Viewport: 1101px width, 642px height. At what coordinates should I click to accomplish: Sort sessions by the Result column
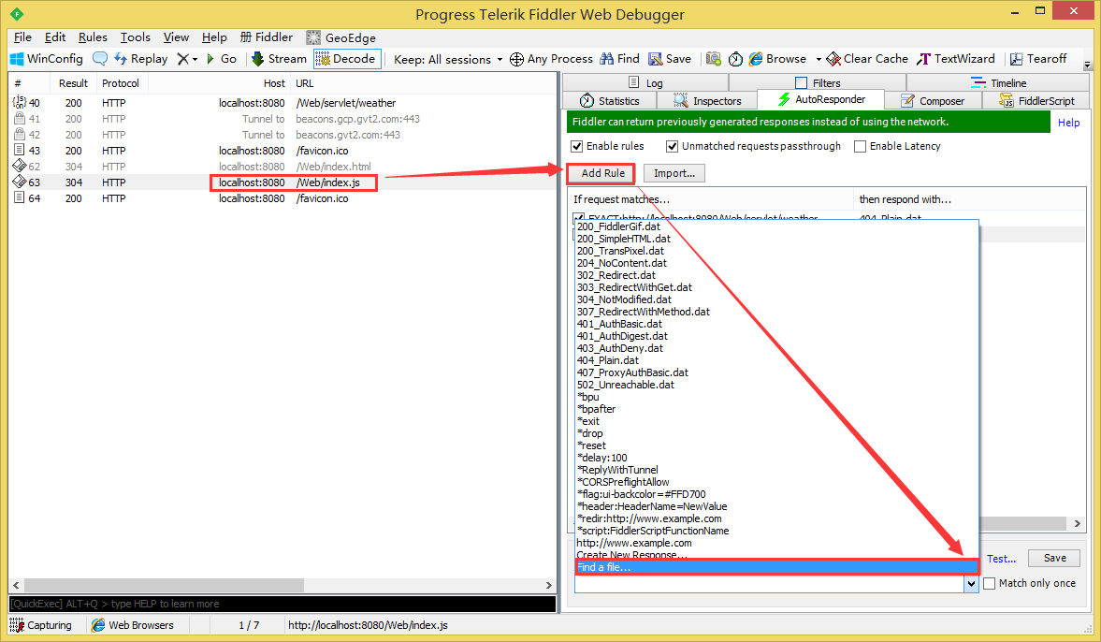click(x=73, y=83)
